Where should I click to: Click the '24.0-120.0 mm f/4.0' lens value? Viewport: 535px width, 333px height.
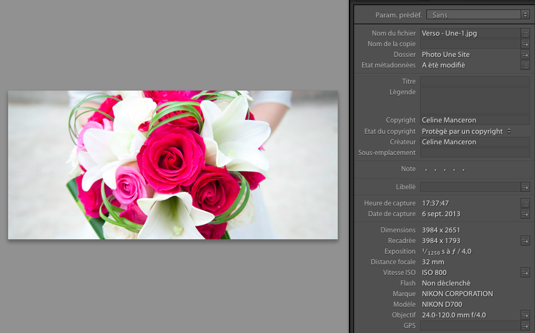[454, 315]
